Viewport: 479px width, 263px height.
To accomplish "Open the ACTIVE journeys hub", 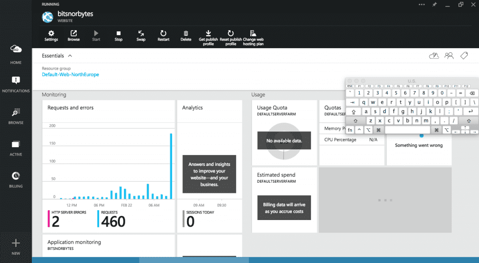I will (16, 148).
